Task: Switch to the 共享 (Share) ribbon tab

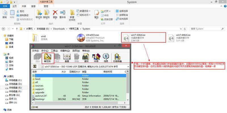Action: tap(24, 6)
